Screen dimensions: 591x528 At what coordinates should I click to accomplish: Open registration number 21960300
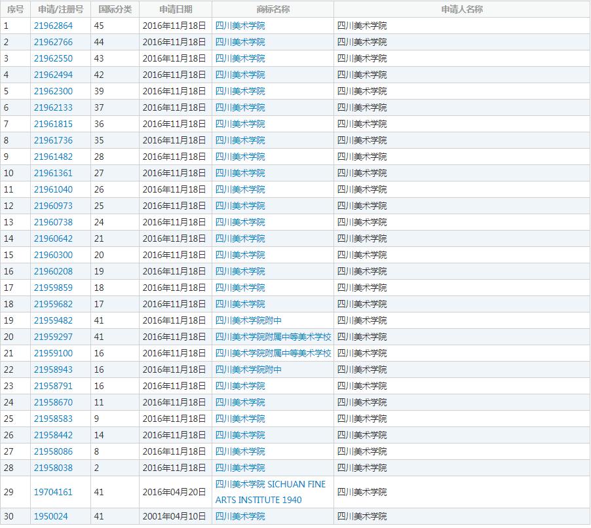tap(53, 255)
